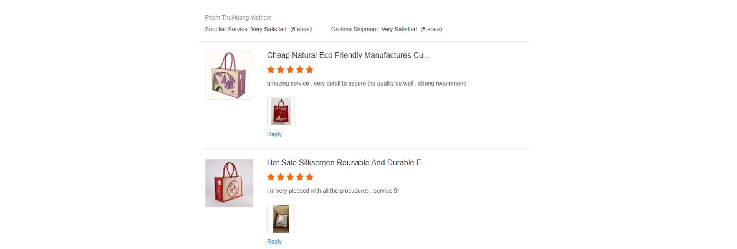This screenshot has width=737, height=249.
Task: Click third star of Hot Sale Silkscreen review
Action: pos(290,177)
